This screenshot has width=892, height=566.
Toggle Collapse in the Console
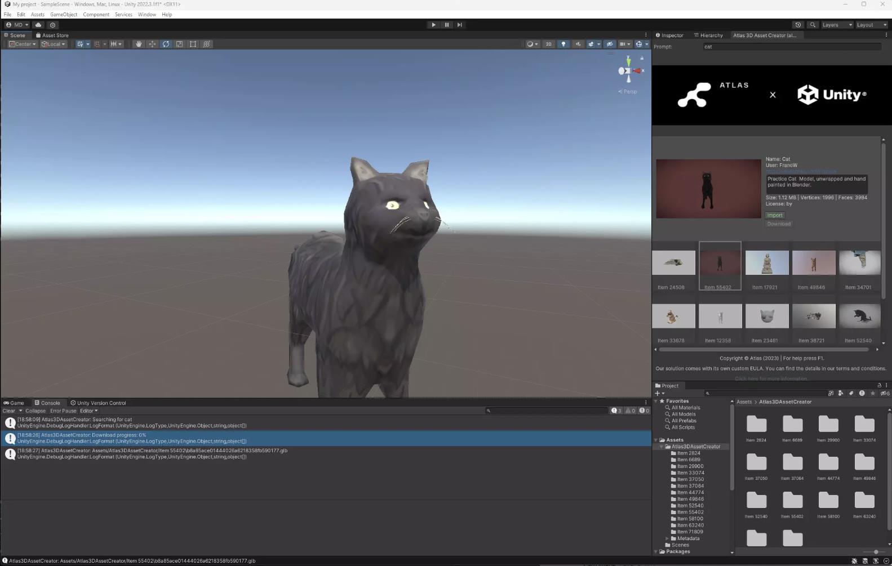[35, 411]
